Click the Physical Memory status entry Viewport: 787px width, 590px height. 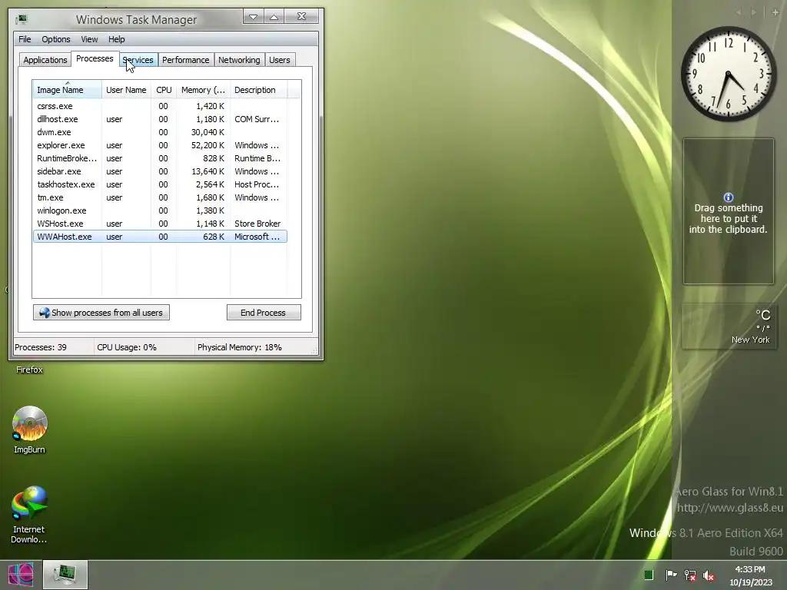(240, 347)
